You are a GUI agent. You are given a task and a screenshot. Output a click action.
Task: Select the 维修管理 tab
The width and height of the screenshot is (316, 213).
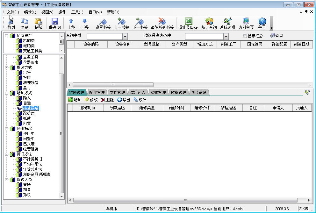[x=76, y=93]
